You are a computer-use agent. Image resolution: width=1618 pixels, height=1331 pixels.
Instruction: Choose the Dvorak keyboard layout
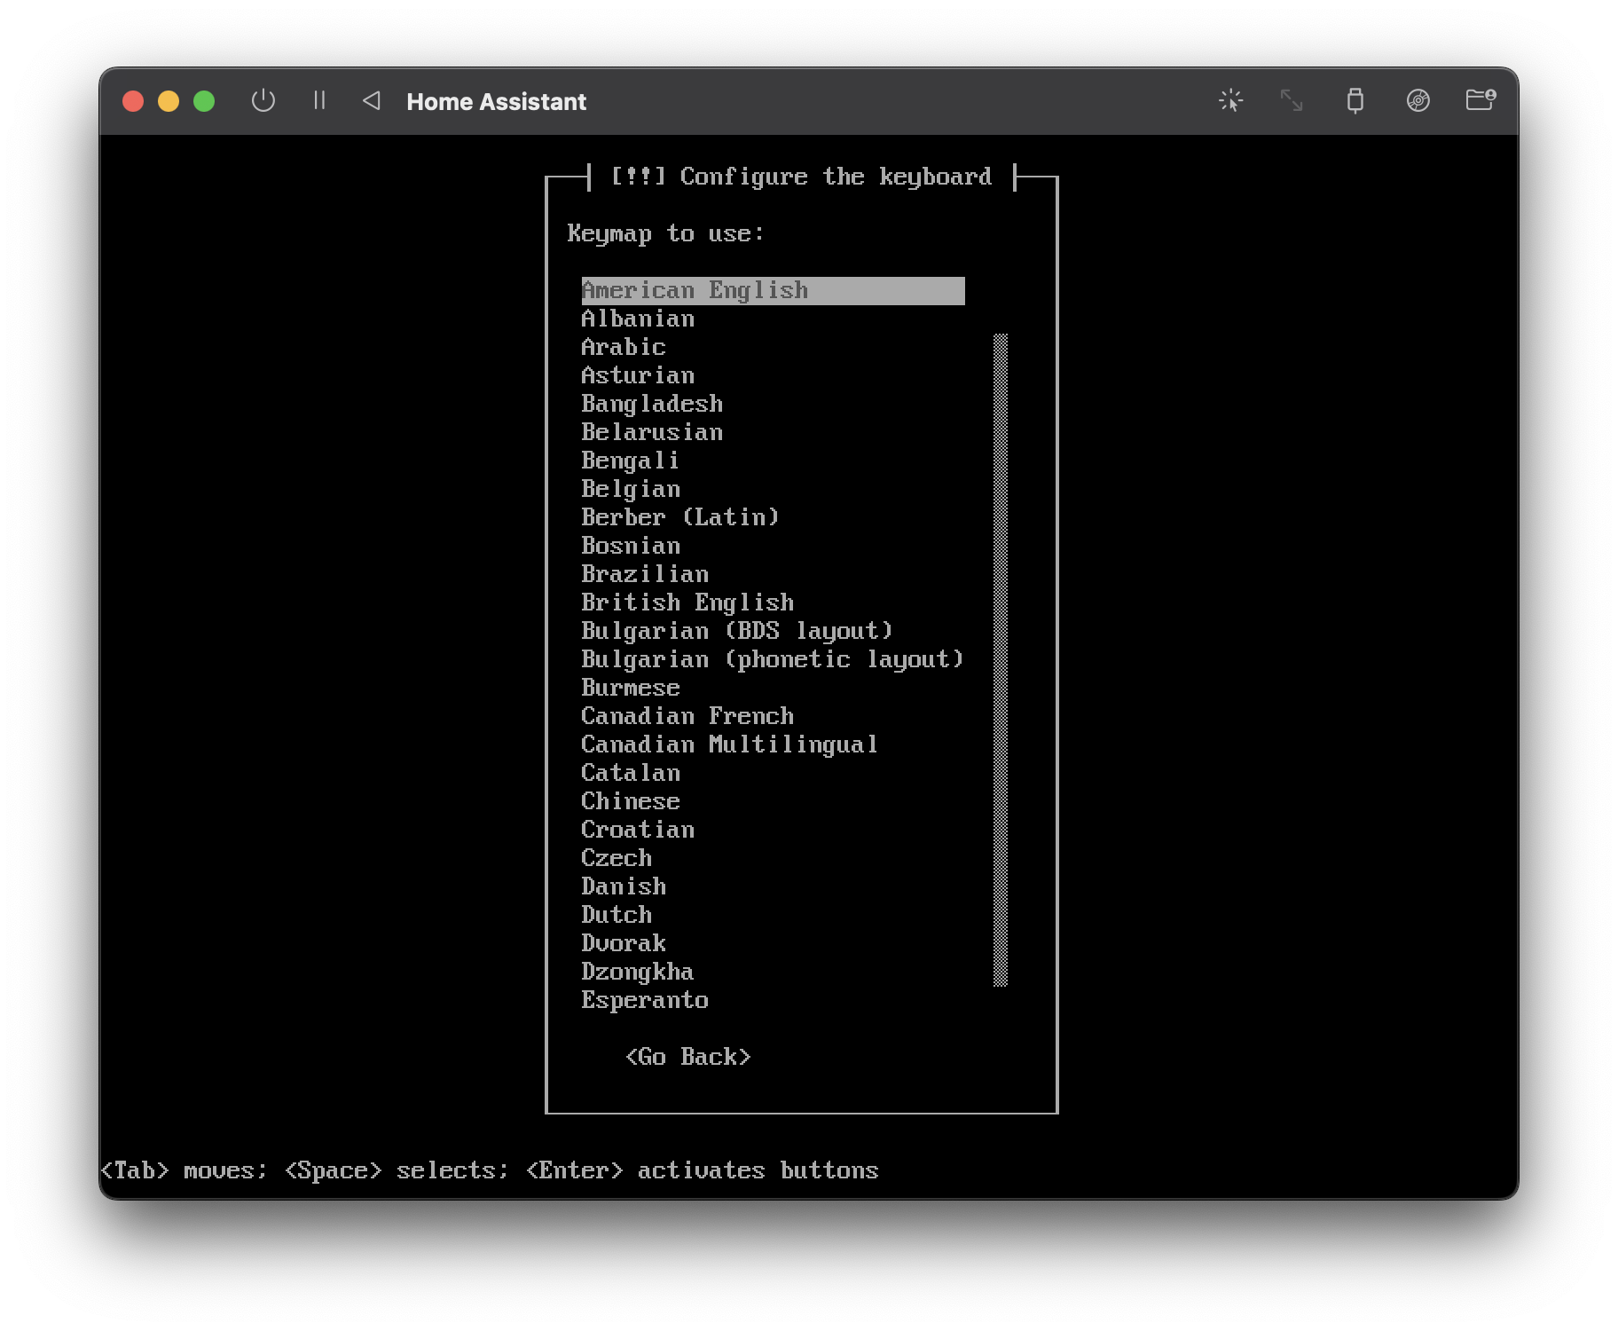tap(623, 942)
